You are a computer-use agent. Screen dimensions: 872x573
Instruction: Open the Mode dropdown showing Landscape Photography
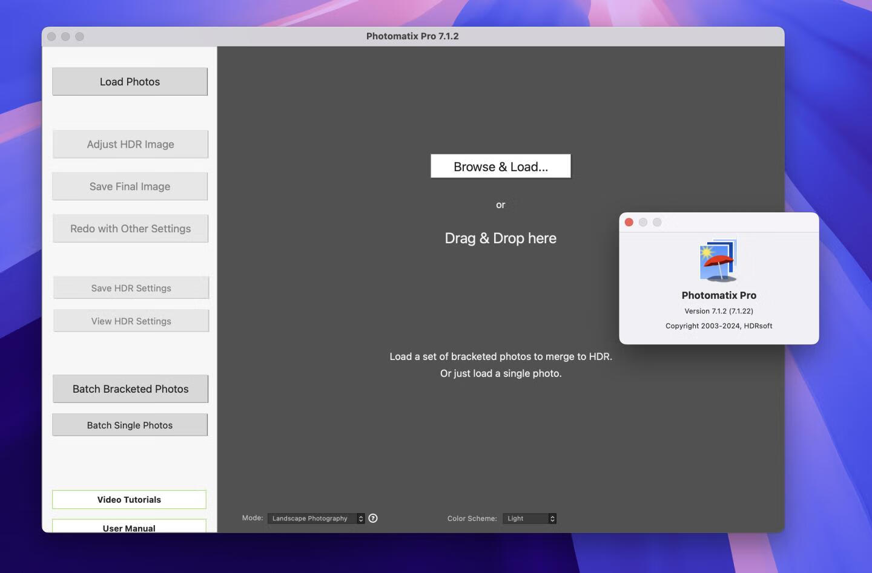coord(316,519)
